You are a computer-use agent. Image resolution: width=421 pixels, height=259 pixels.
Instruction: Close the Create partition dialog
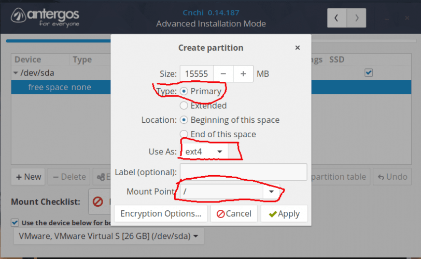[298, 48]
